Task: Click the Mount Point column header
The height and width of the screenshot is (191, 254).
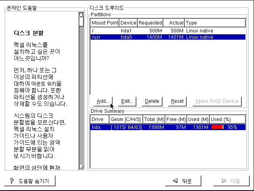Action: (x=105, y=23)
